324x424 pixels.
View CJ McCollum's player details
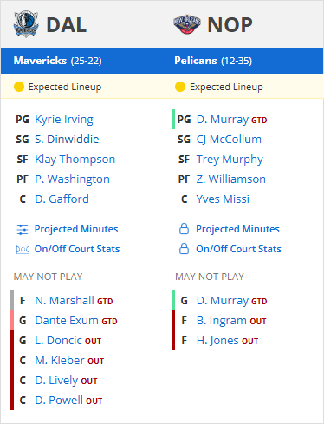click(229, 140)
